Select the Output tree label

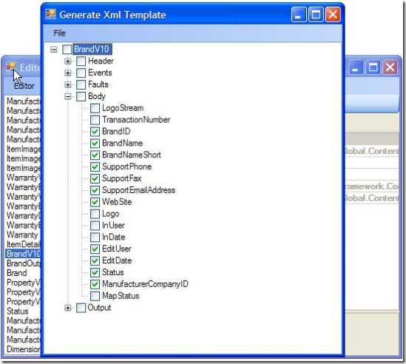pos(99,308)
